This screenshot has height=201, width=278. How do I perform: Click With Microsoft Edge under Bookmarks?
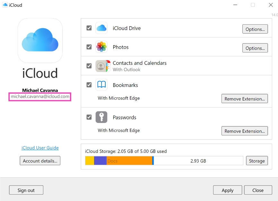point(118,98)
